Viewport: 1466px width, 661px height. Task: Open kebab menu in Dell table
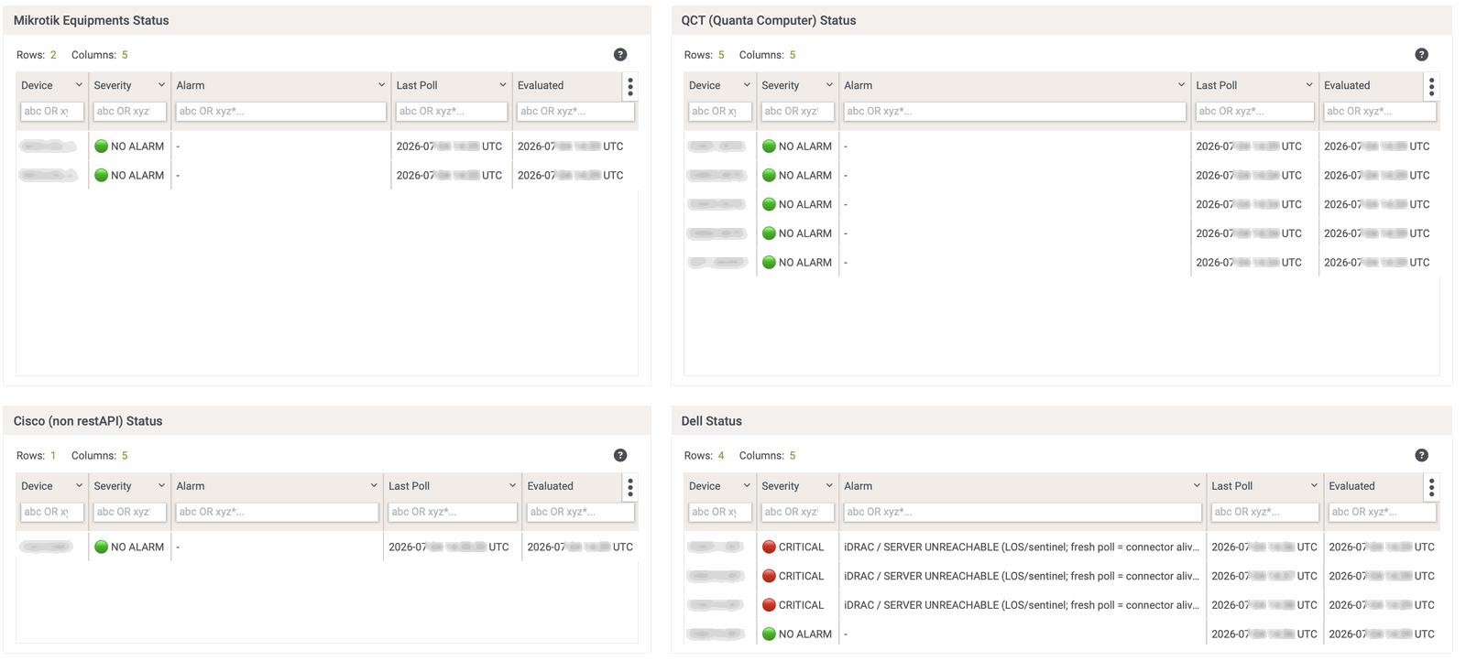click(1431, 487)
